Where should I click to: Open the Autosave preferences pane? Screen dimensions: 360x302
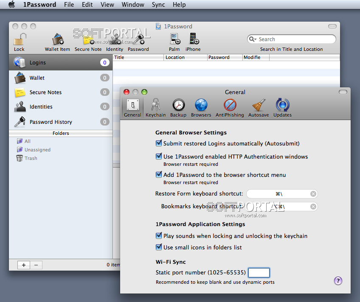pyautogui.click(x=259, y=108)
